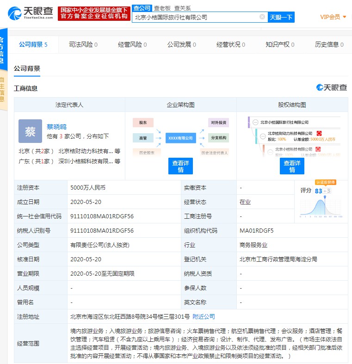Click organization code MA01RDGF5 value
352x364 pixels.
[257, 231]
